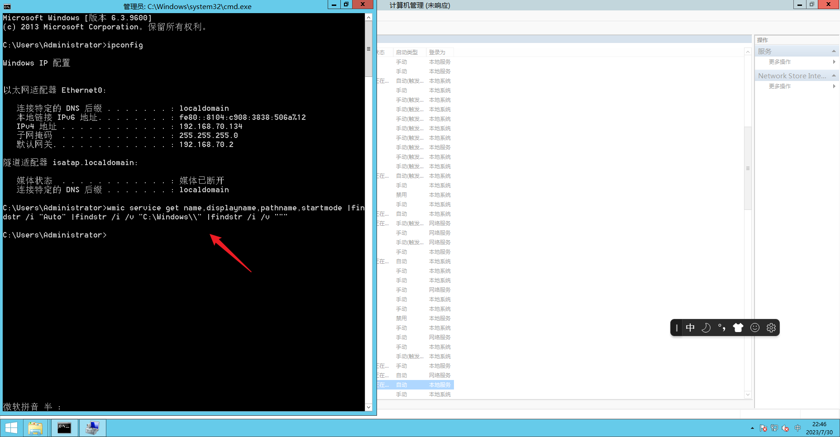
Task: Open the IME skin shirt icon
Action: (738, 328)
